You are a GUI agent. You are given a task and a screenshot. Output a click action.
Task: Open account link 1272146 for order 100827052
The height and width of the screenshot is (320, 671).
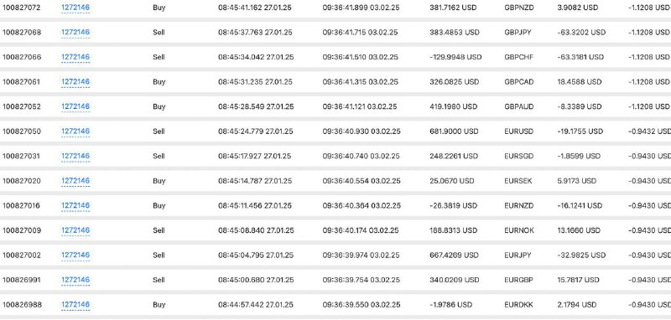click(x=75, y=107)
